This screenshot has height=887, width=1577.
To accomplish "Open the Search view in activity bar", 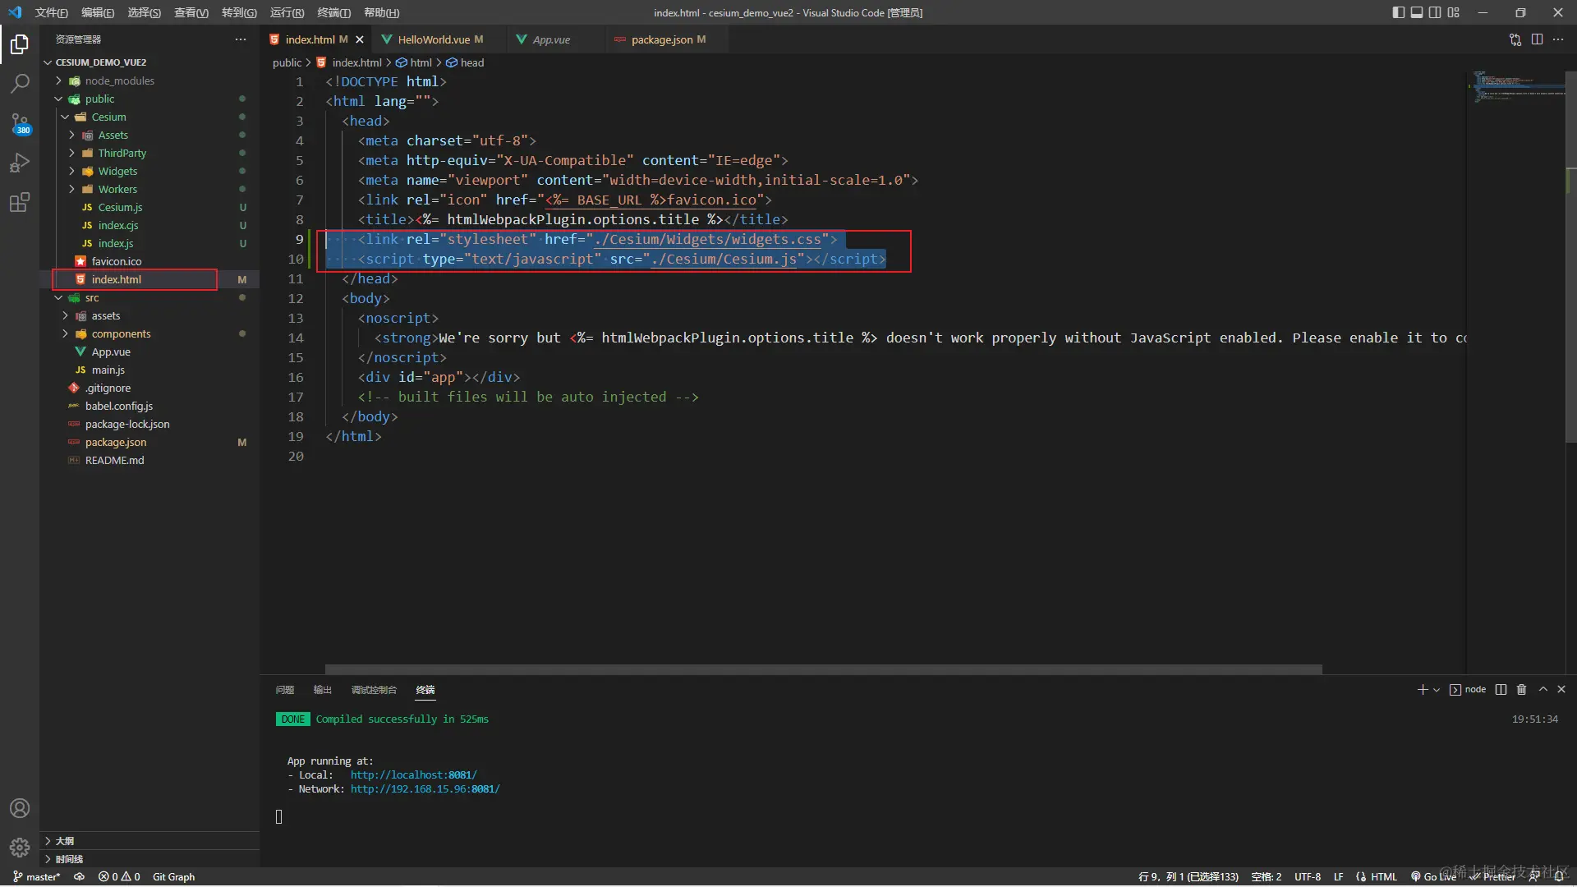I will point(20,83).
